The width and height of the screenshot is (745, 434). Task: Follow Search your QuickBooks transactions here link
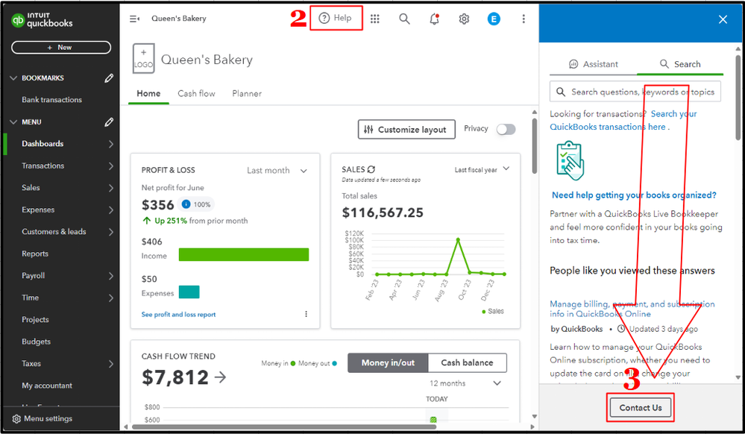tap(623, 120)
